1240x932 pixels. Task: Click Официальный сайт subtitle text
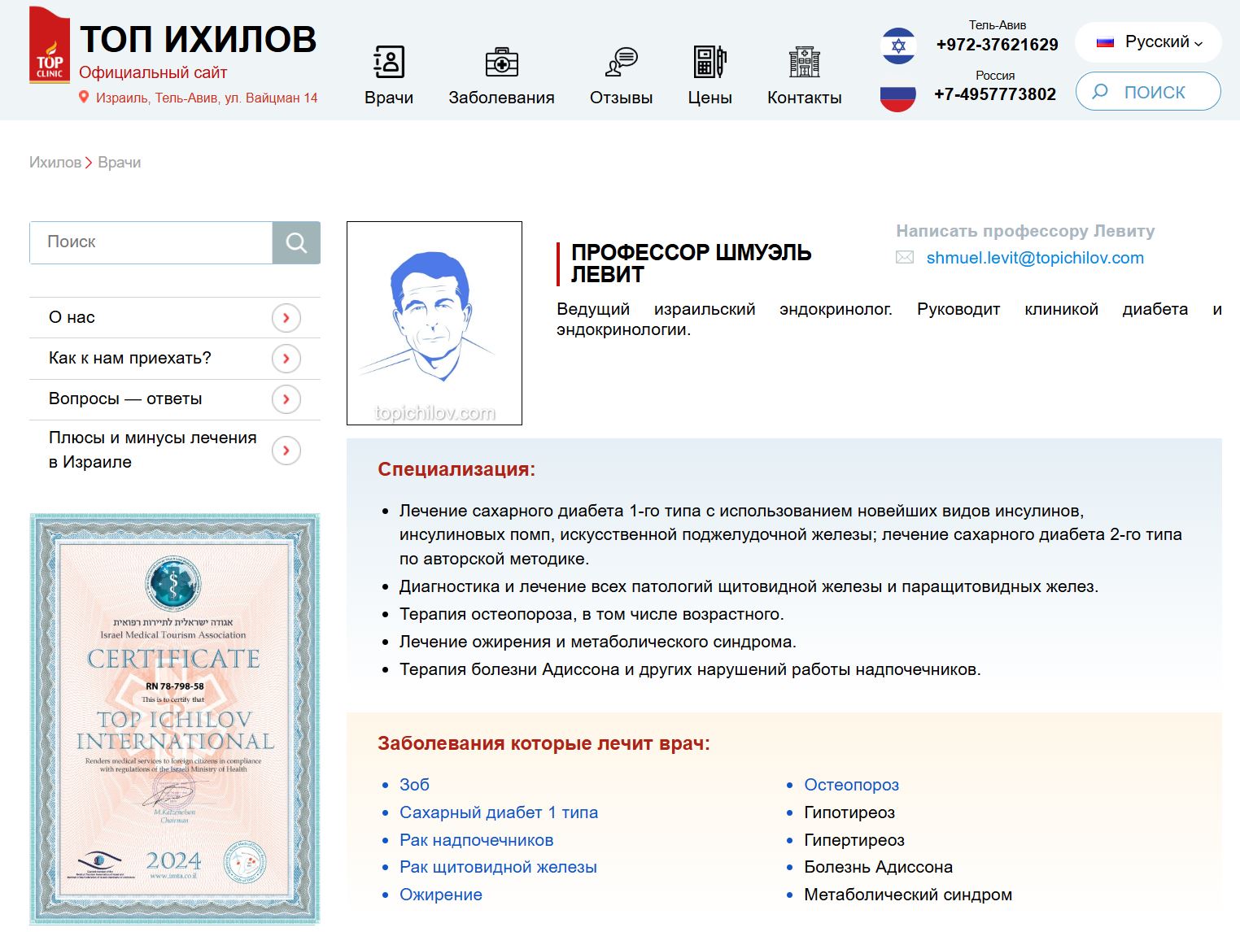153,72
